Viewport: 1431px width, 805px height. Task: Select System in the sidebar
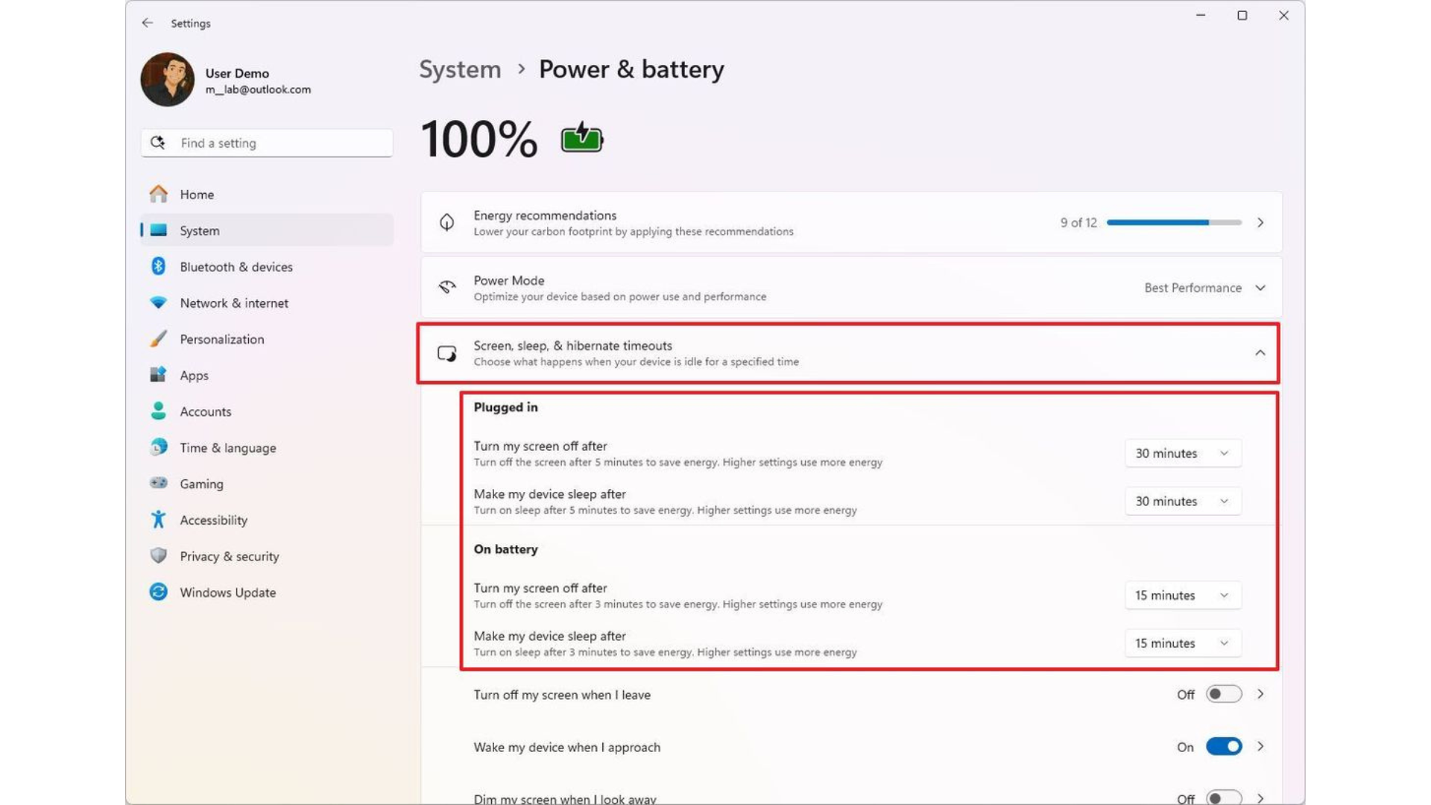(x=198, y=230)
